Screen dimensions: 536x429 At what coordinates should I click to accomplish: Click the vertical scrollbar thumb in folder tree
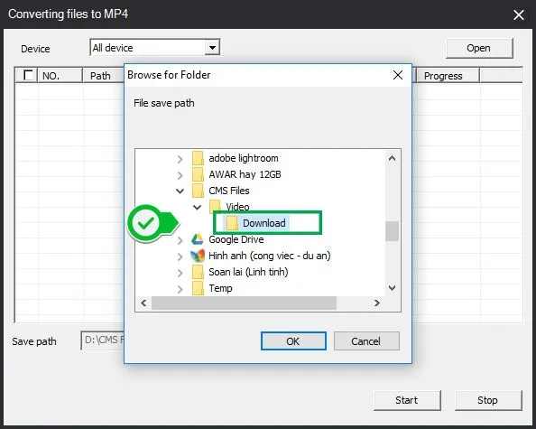pyautogui.click(x=393, y=231)
